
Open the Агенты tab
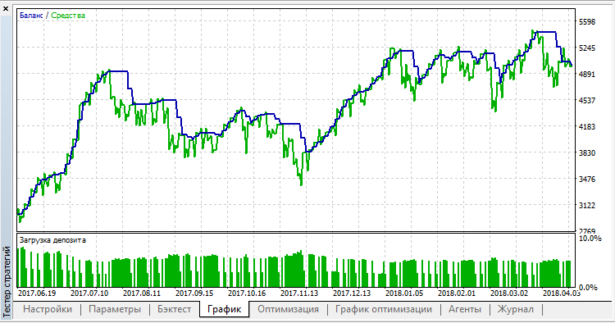[x=465, y=309]
